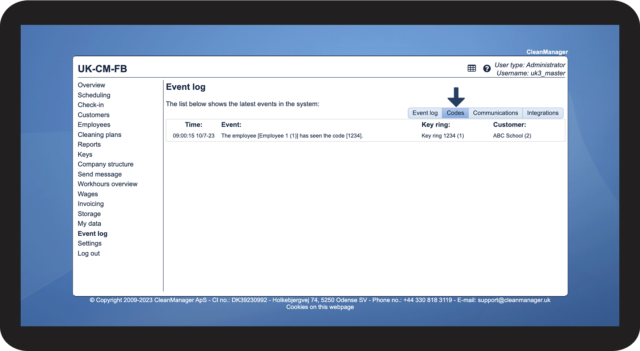The image size is (640, 351).
Task: Open the Communications tab
Action: click(495, 113)
